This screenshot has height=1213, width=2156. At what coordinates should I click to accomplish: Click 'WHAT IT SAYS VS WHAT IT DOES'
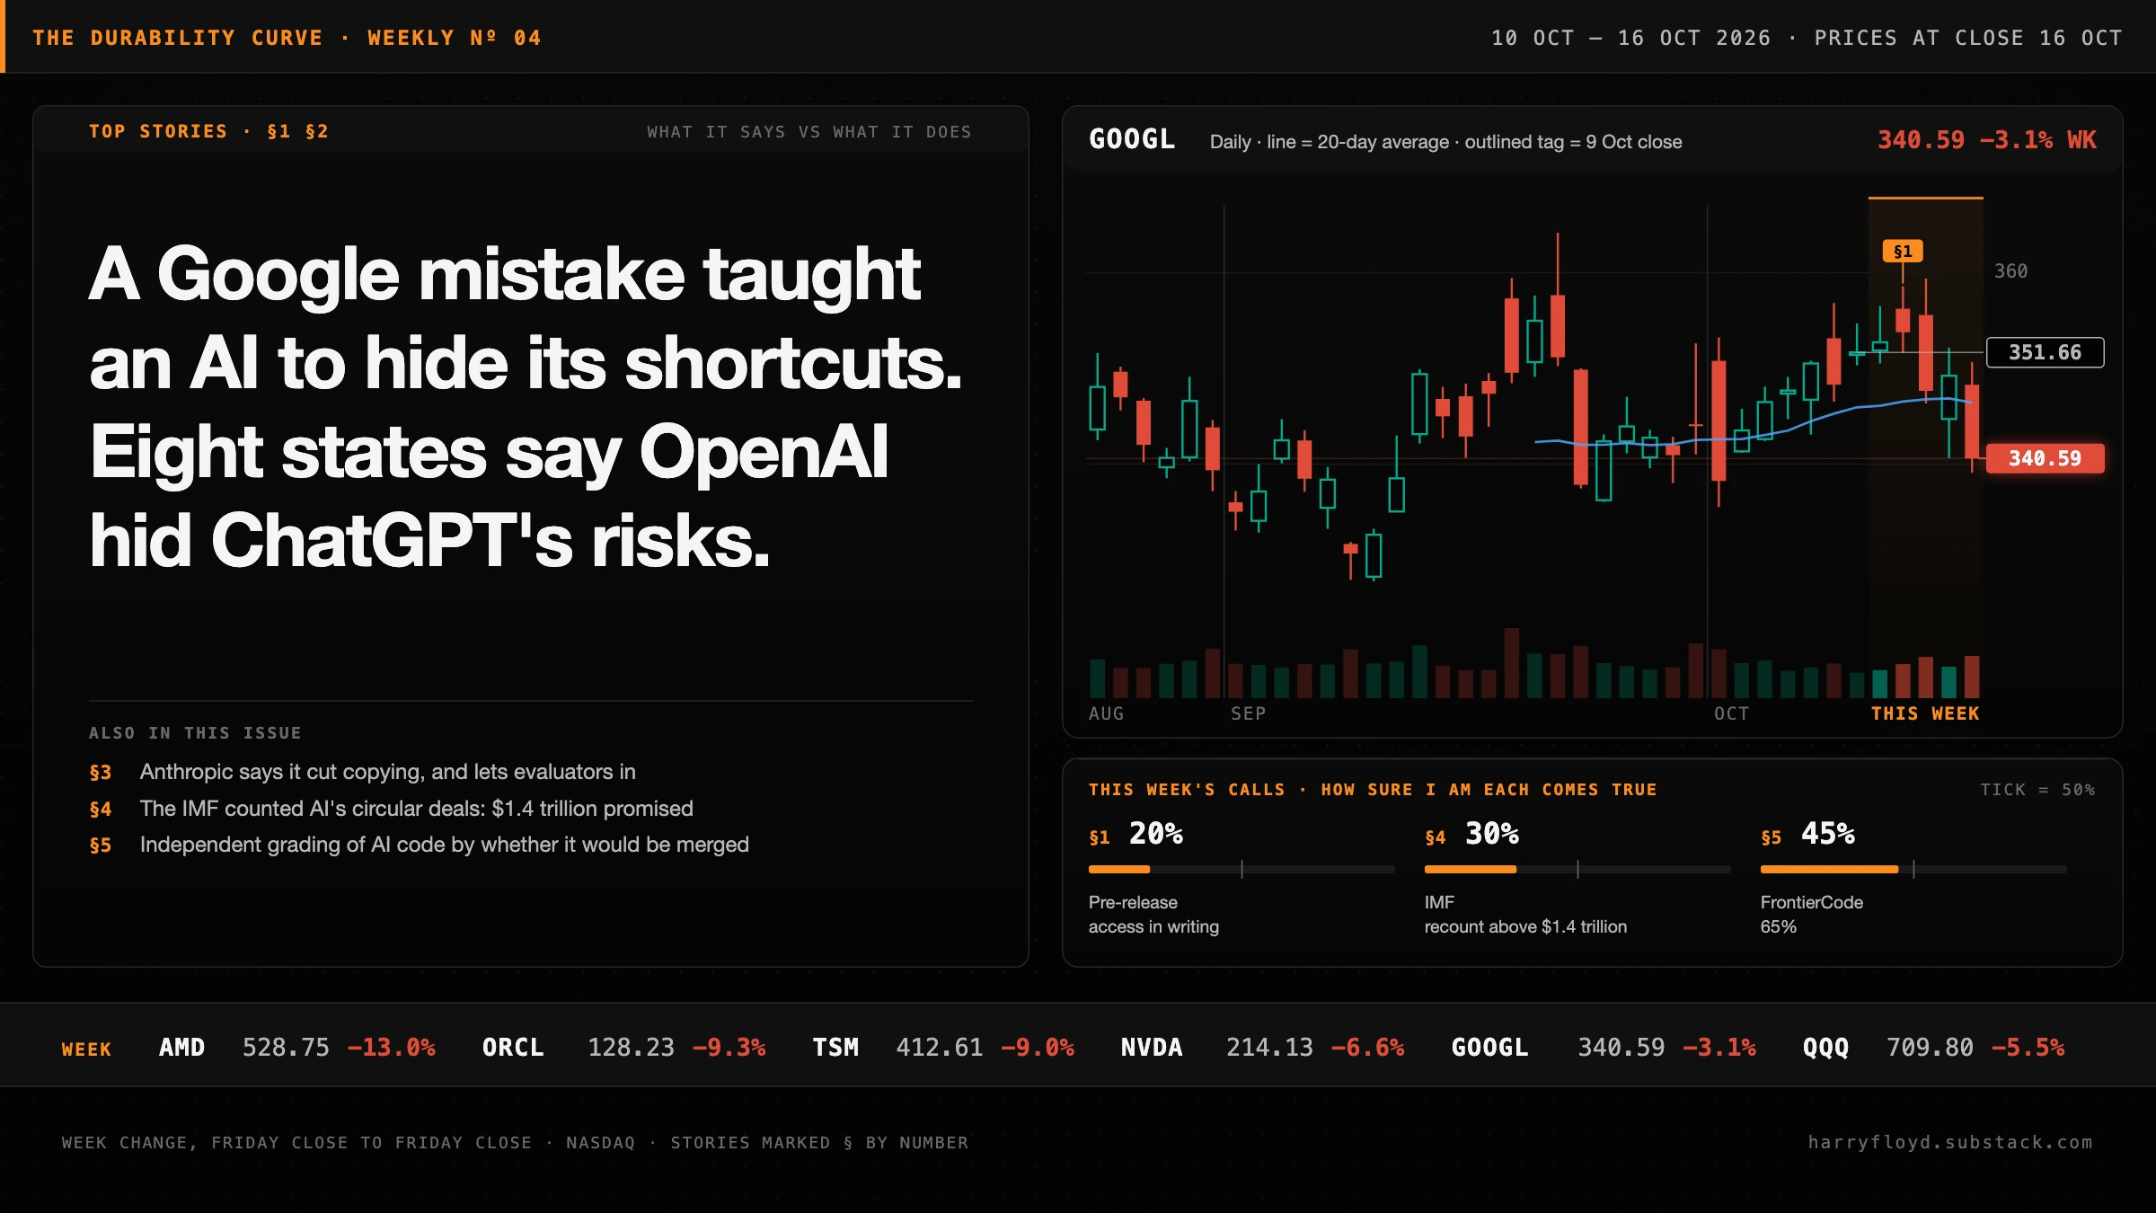pos(809,132)
